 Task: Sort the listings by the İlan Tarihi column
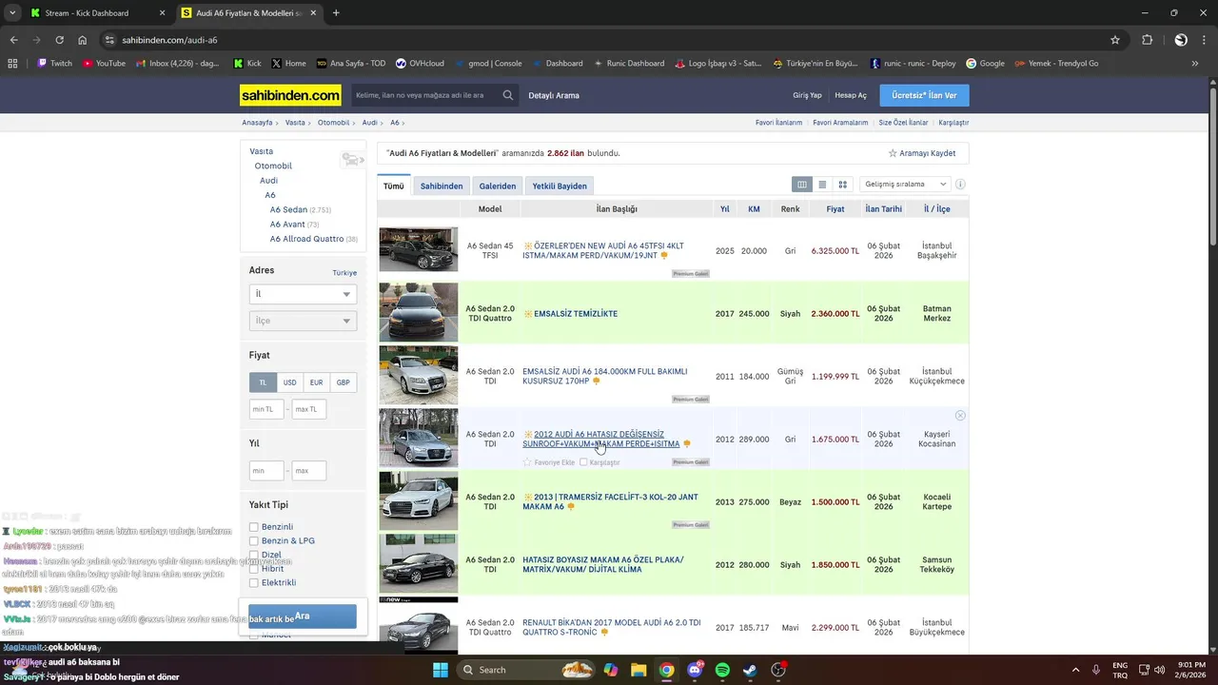(884, 209)
